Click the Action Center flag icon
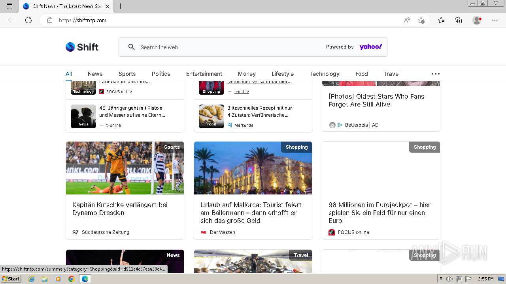Image resolution: width=506 pixels, height=284 pixels. (468, 279)
